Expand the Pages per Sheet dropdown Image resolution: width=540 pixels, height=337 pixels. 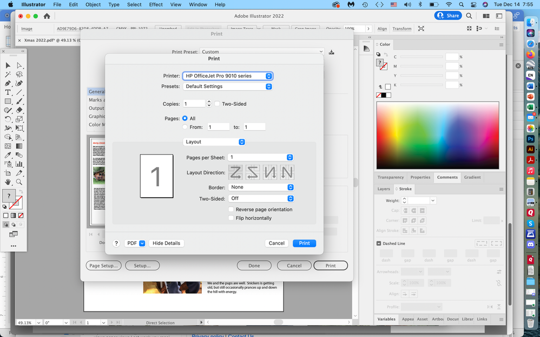pos(261,157)
